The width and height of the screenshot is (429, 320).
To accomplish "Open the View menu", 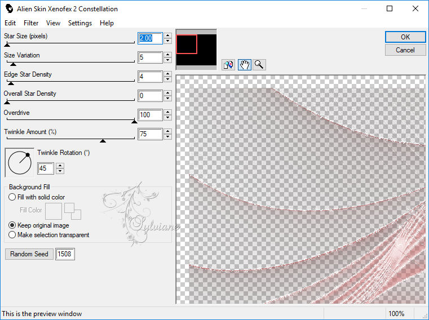I will pos(53,23).
